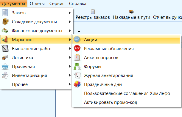Image resolution: width=182 pixels, height=117 pixels.
Task: Click the Складские документы label
Action: click(x=34, y=22)
